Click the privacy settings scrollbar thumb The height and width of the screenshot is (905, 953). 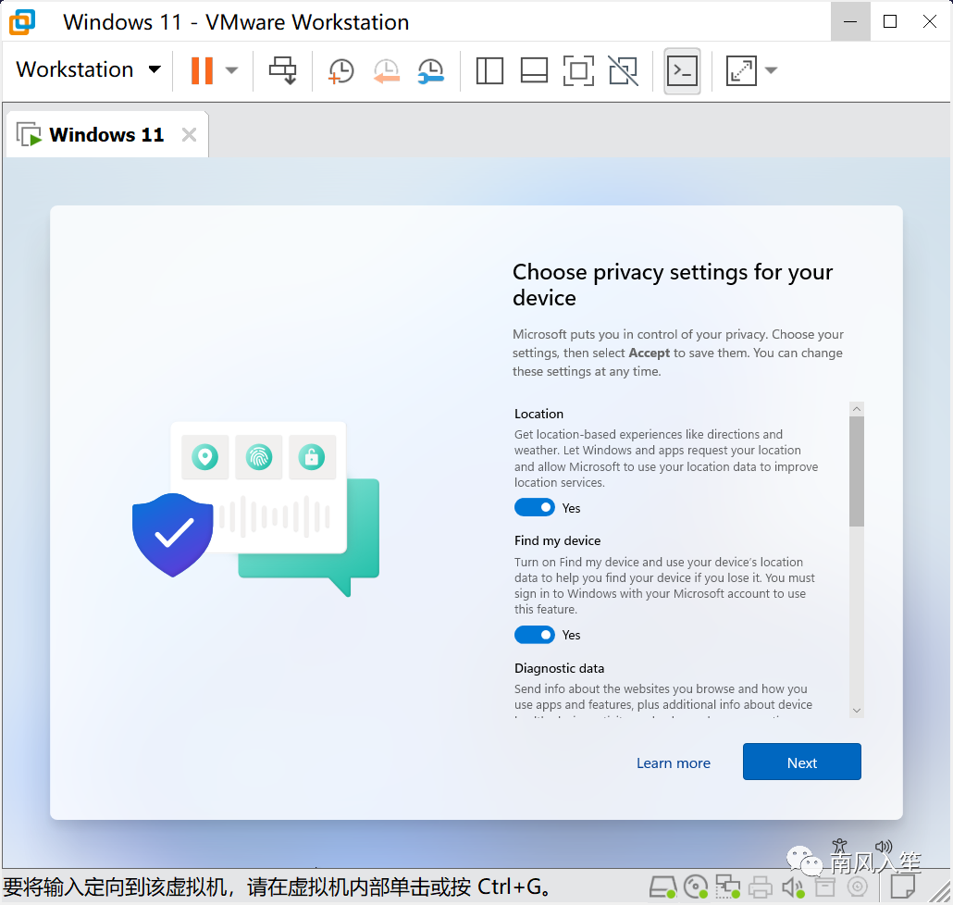click(x=857, y=472)
